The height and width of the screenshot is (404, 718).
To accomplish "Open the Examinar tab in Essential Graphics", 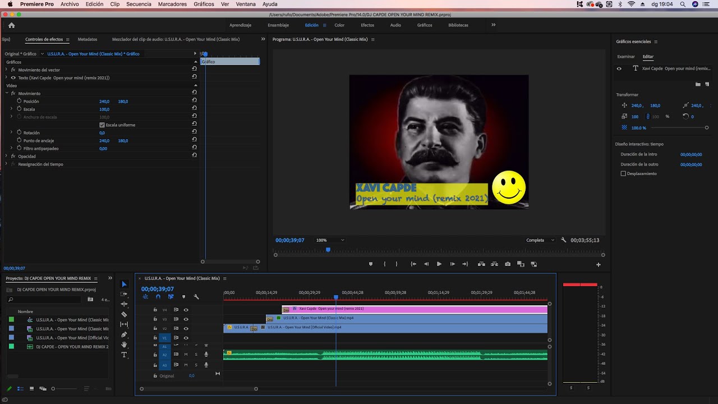I will point(626,57).
